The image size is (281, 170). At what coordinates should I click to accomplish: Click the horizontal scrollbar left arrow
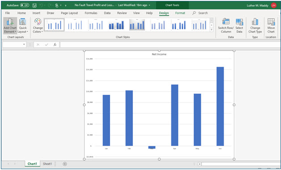tap(200, 164)
